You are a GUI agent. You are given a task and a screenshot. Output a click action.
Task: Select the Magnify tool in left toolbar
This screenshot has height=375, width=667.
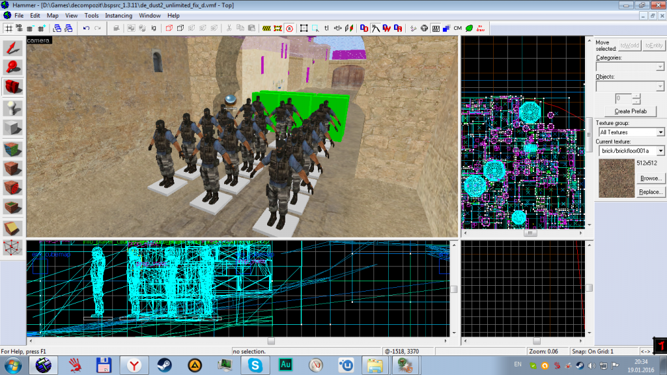pyautogui.click(x=13, y=67)
